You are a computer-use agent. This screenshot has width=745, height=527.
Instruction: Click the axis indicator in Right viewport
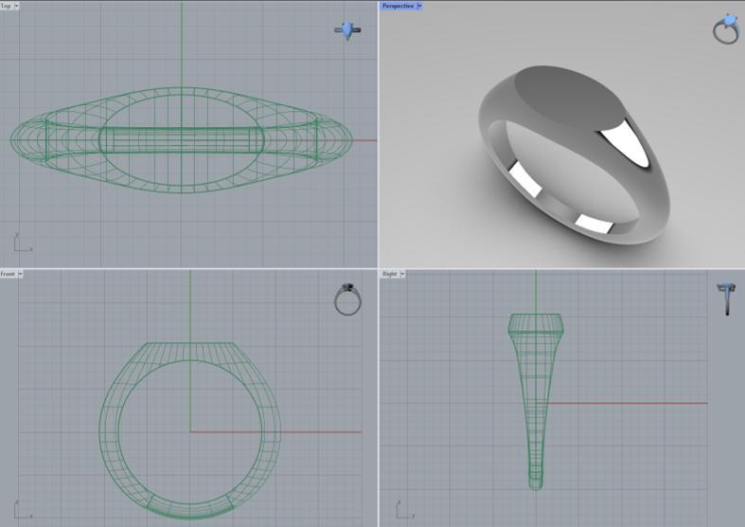point(405,510)
